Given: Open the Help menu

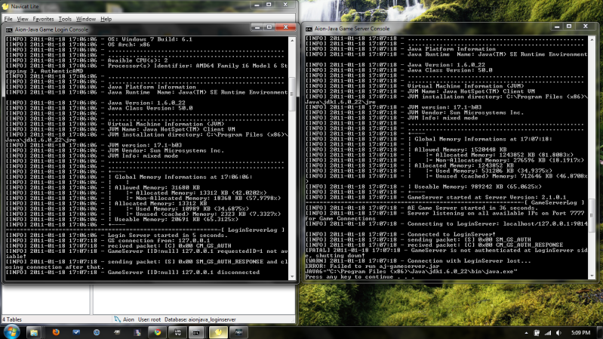Looking at the screenshot, I should 106,18.
